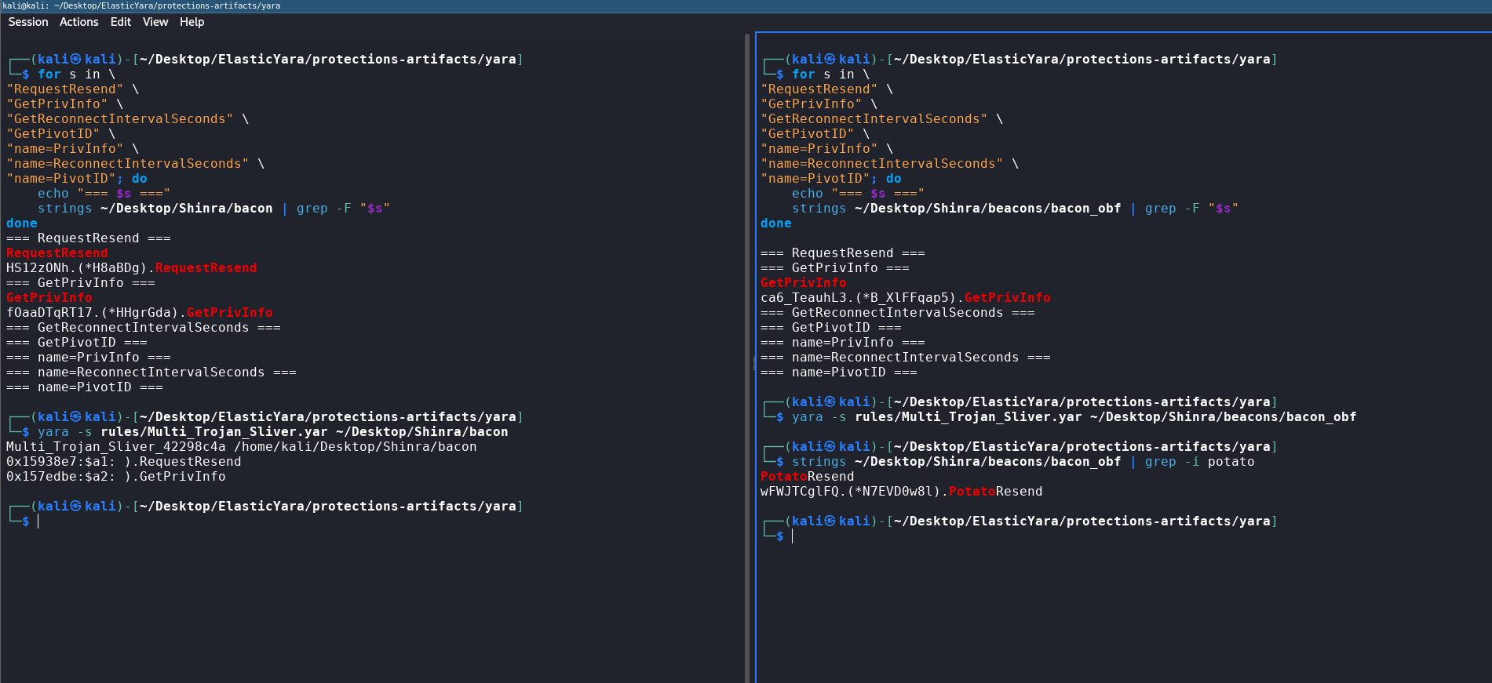Viewport: 1492px width, 683px height.
Task: Click '=== name=PrivInfo ===' in right pane
Action: pos(843,343)
